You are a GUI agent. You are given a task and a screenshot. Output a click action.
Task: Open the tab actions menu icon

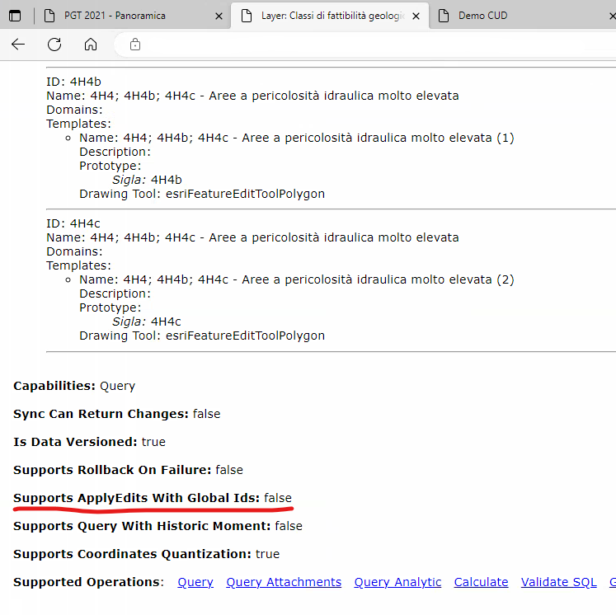point(15,16)
